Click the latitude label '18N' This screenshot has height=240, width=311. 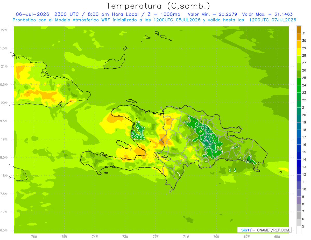(4, 176)
